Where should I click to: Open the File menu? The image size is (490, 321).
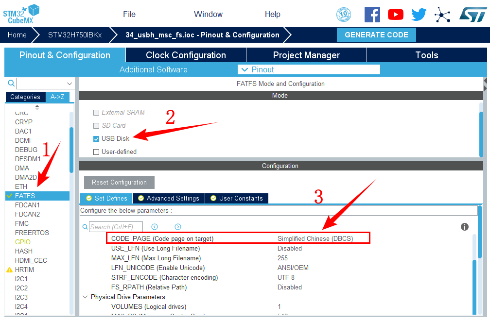(x=129, y=14)
